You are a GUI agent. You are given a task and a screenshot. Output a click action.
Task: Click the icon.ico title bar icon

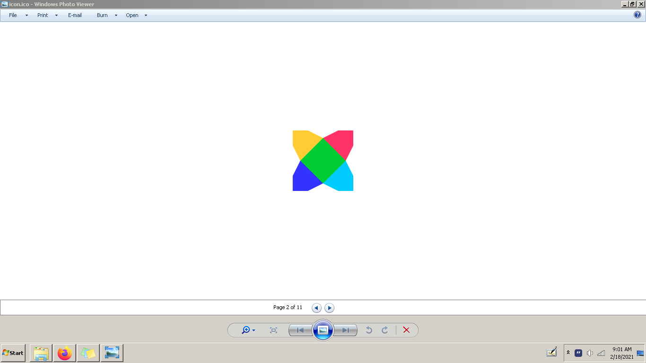pos(4,4)
